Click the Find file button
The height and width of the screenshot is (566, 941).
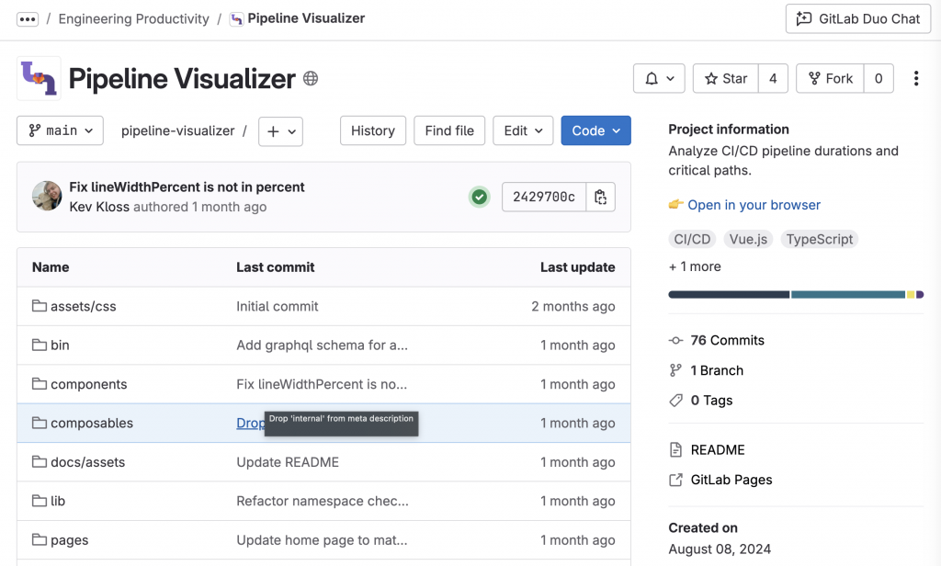(x=449, y=130)
